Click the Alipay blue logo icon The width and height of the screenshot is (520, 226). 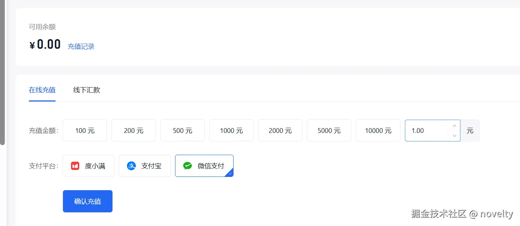131,166
